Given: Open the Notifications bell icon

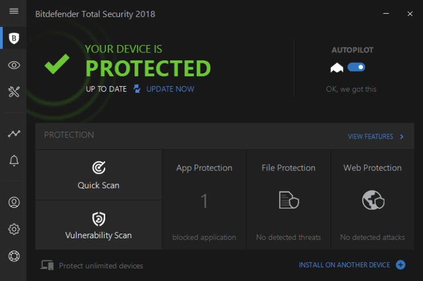Looking at the screenshot, I should (x=14, y=161).
